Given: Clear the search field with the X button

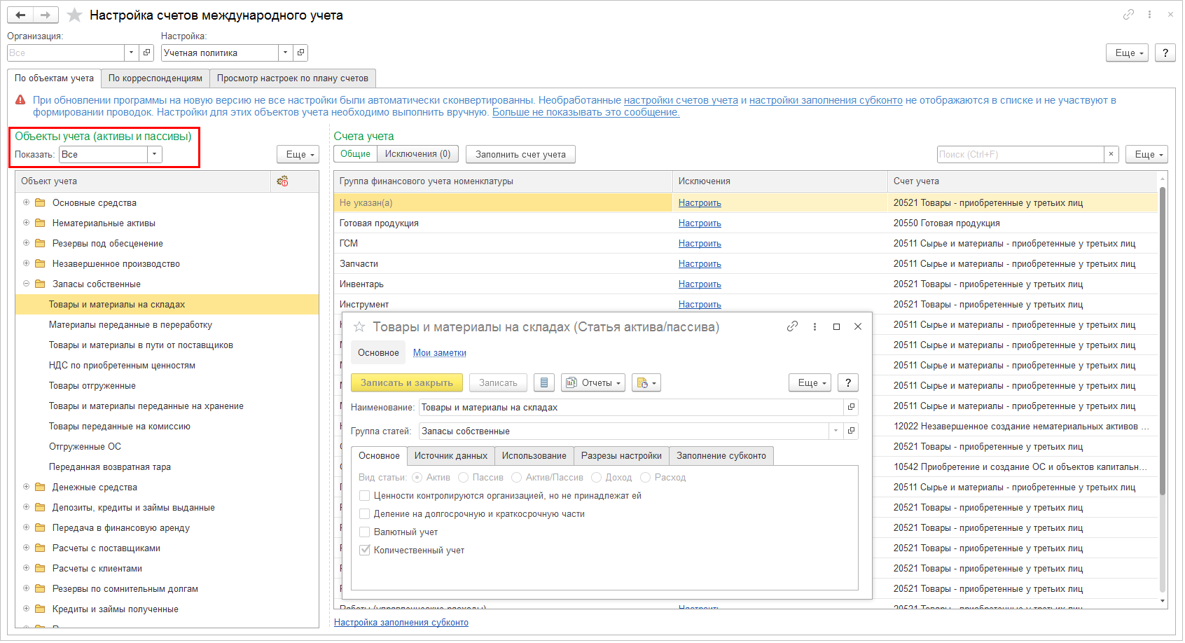Looking at the screenshot, I should click(1111, 154).
